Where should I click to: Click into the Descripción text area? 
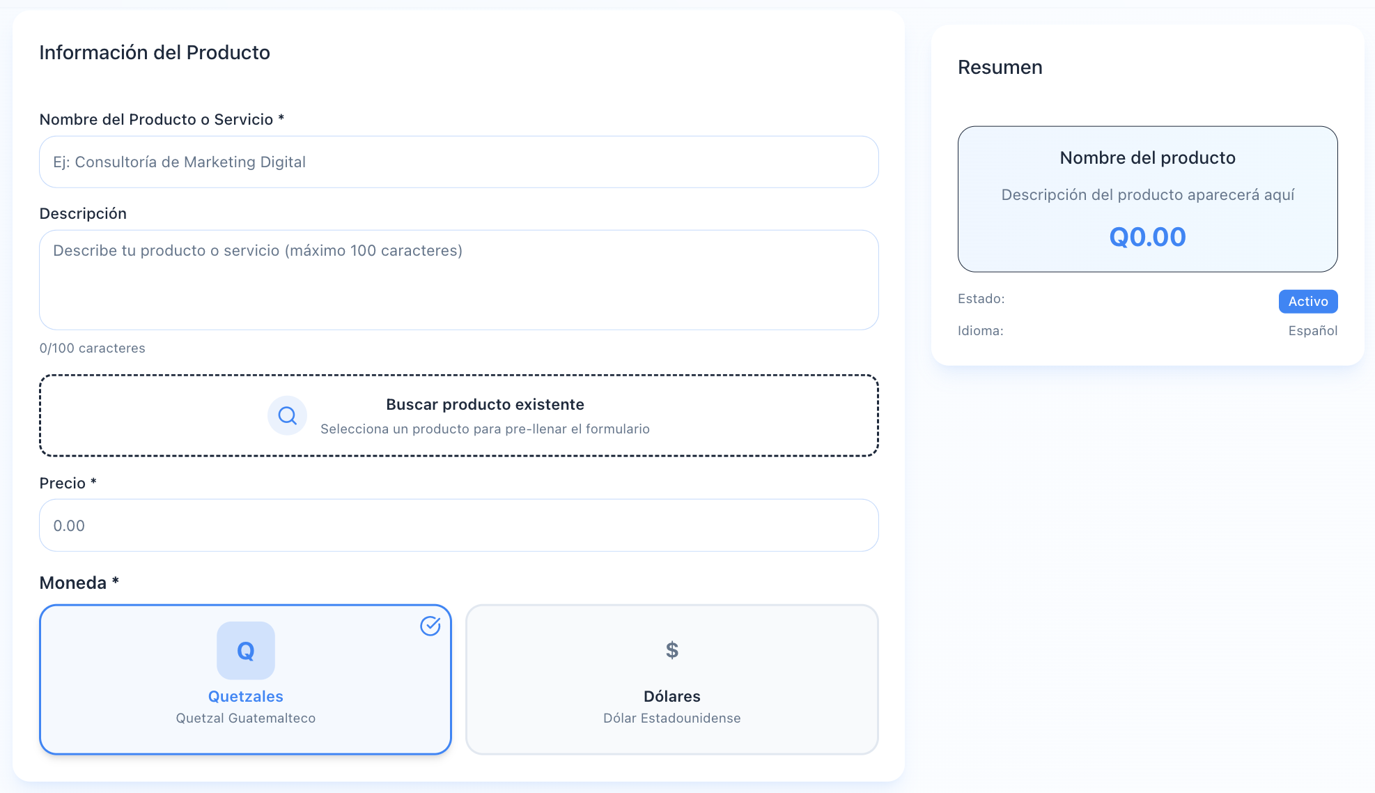(x=458, y=280)
